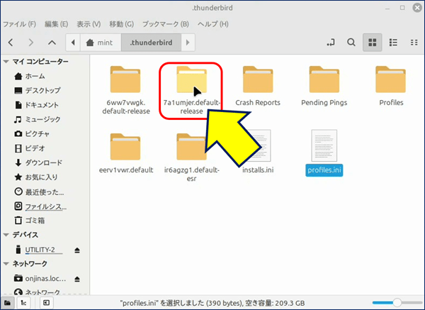425x310 pixels.
Task: Open the search magnifier
Action: coord(351,43)
